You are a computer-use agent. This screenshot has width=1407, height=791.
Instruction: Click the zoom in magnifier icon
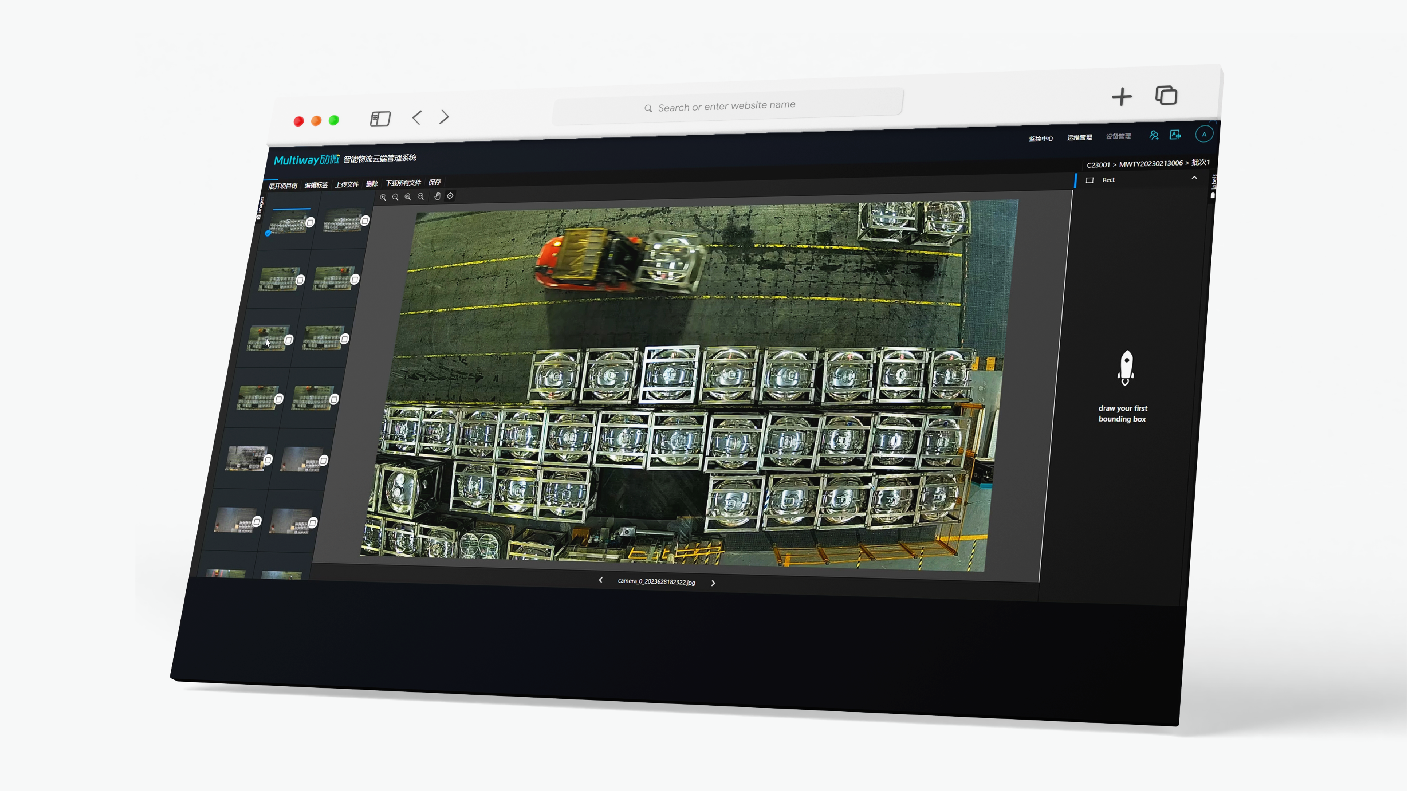(x=383, y=197)
